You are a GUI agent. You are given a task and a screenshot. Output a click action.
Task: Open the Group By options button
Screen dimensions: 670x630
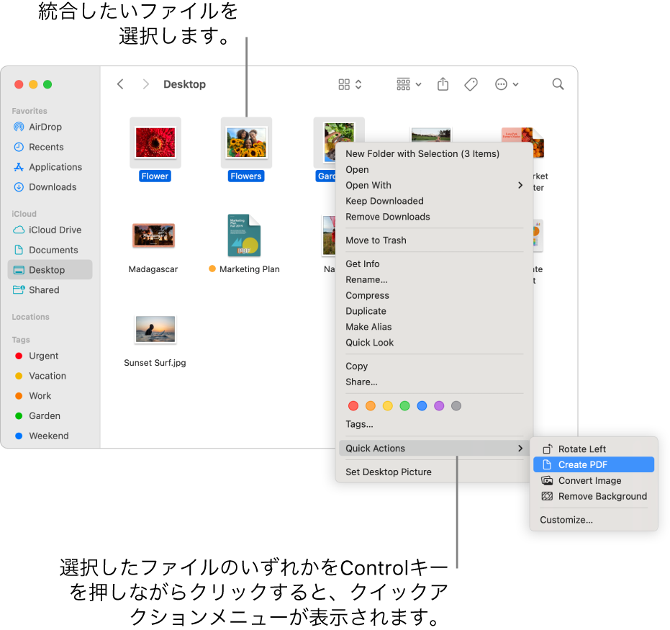coord(409,84)
